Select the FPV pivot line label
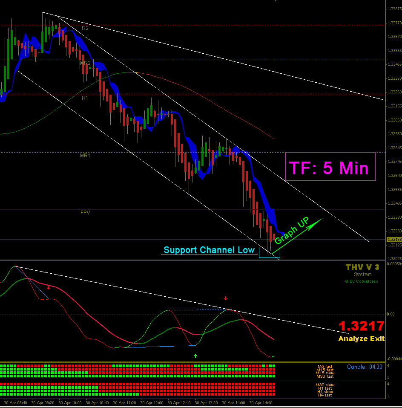Viewport: 402px width, 408px height. [85, 213]
